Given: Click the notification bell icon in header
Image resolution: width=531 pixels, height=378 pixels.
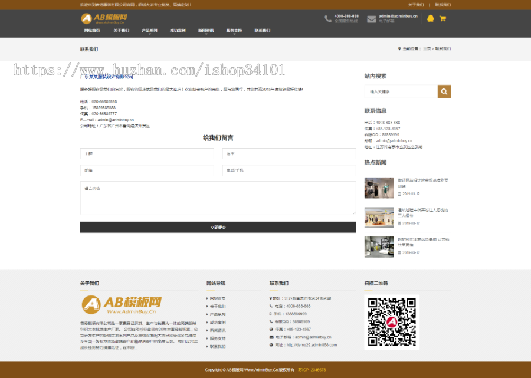Looking at the screenshot, I should click(x=430, y=18).
